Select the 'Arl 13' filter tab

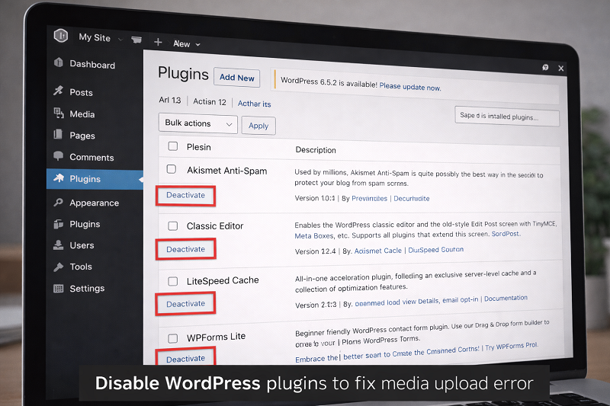tap(169, 101)
